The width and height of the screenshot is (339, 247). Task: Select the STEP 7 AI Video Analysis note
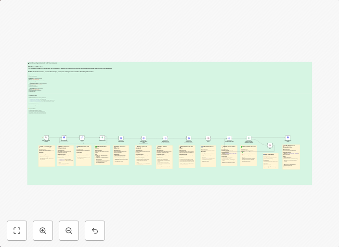[x=164, y=157]
